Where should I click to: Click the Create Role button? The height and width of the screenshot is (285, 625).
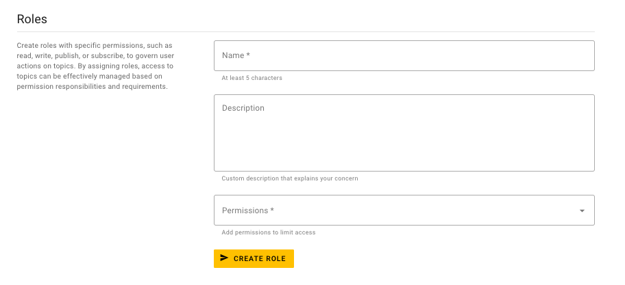tap(254, 259)
